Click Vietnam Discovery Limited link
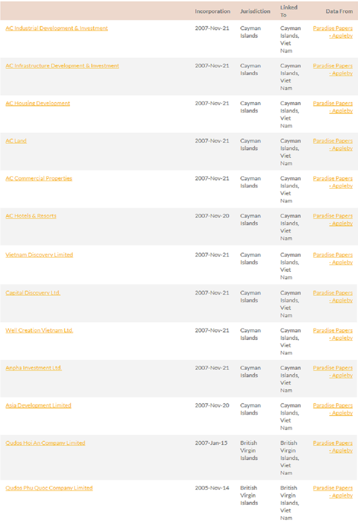Viewport: 358px width, 527px height. 39,255
